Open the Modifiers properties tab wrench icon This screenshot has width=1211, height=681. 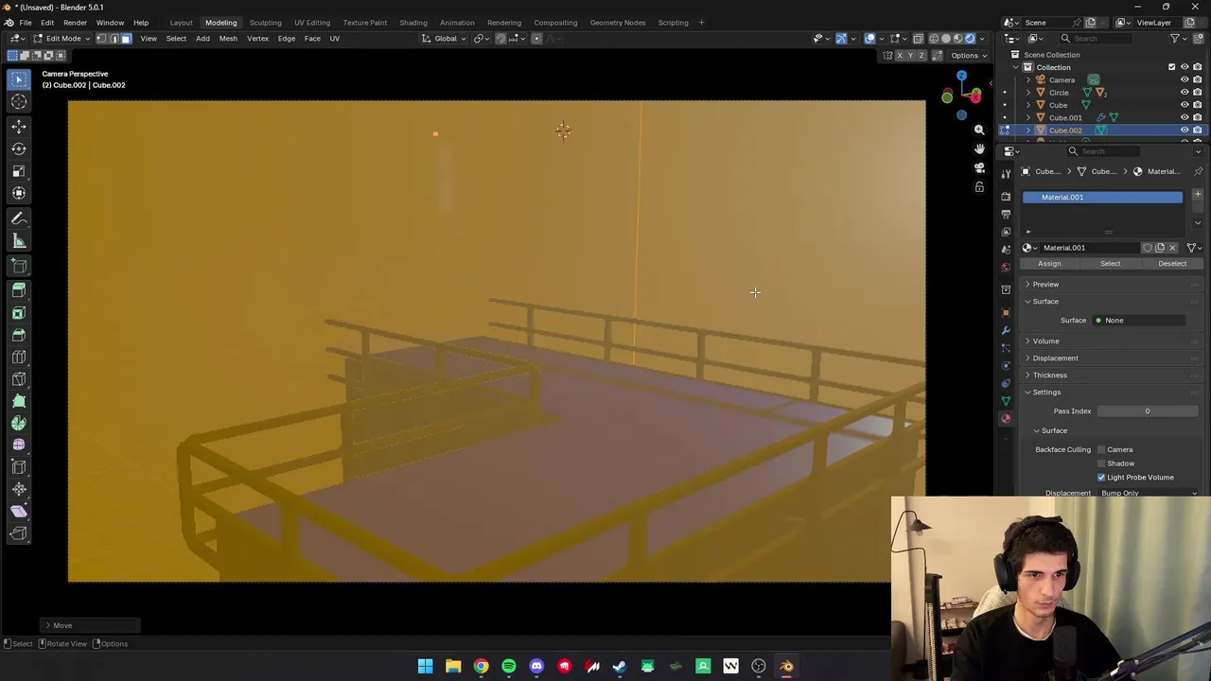click(x=1006, y=330)
